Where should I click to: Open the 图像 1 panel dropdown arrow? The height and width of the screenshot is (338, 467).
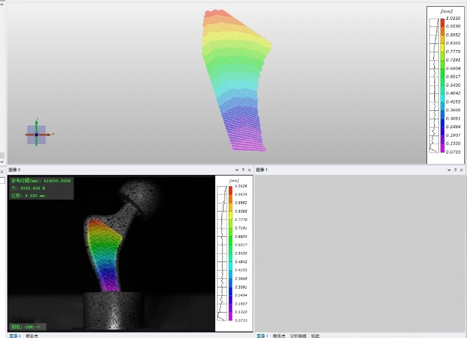tap(449, 170)
